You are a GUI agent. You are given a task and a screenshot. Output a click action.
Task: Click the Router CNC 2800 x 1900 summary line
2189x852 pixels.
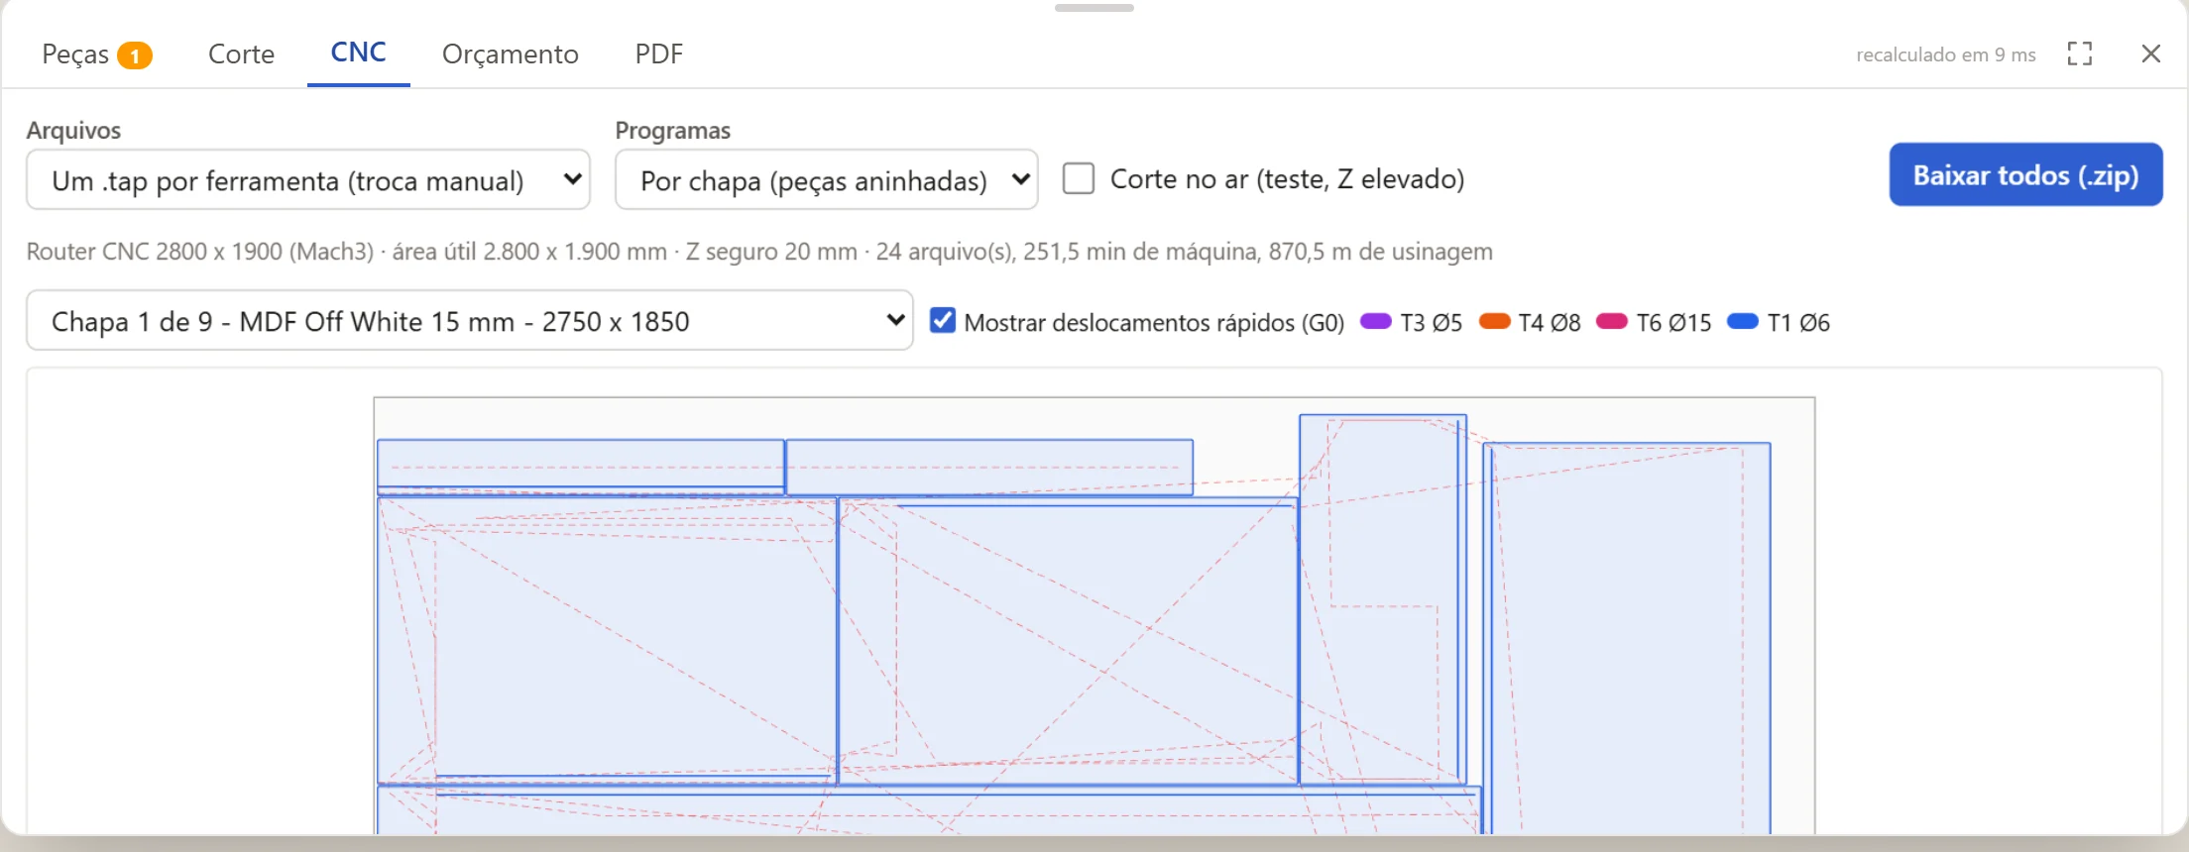click(x=759, y=252)
